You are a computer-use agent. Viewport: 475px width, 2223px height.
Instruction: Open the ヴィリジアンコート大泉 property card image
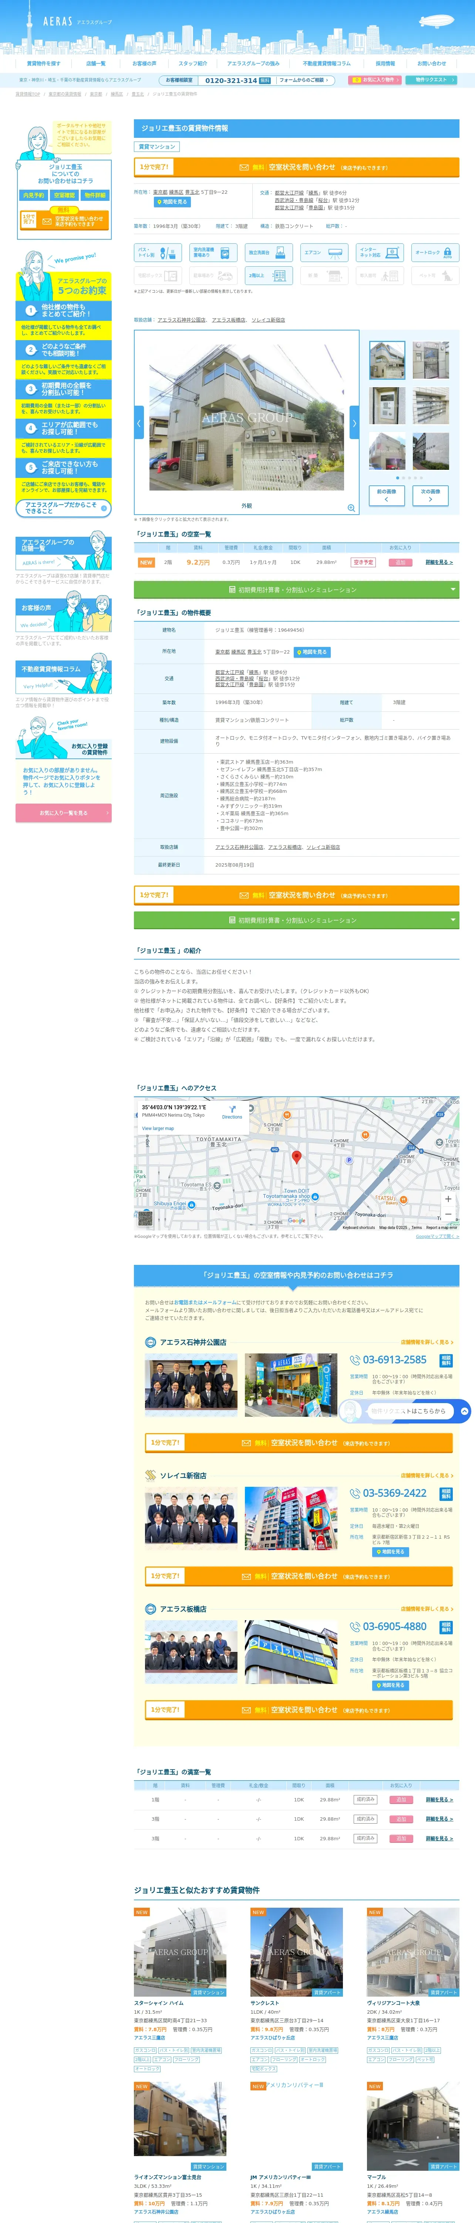413,1952
